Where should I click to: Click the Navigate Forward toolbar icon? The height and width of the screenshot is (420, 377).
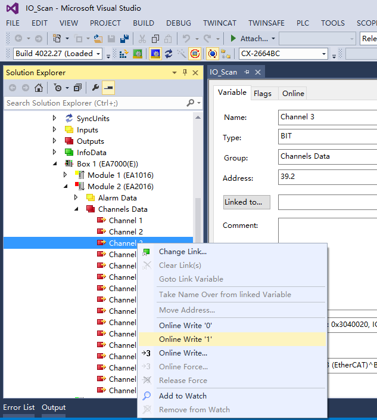(x=39, y=39)
